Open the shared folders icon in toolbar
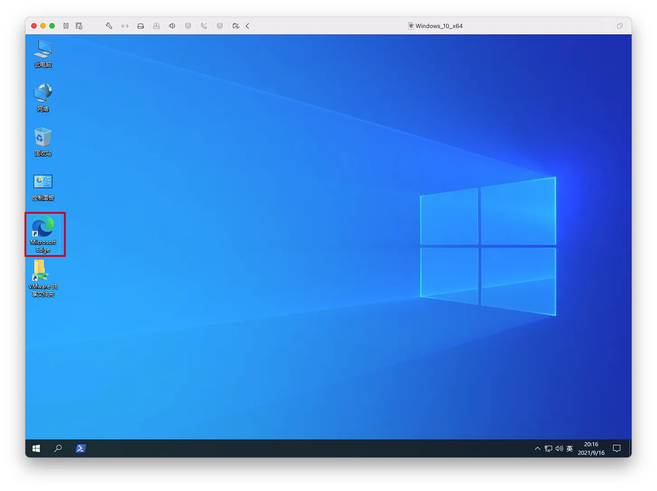The height and width of the screenshot is (491, 657). pos(236,26)
